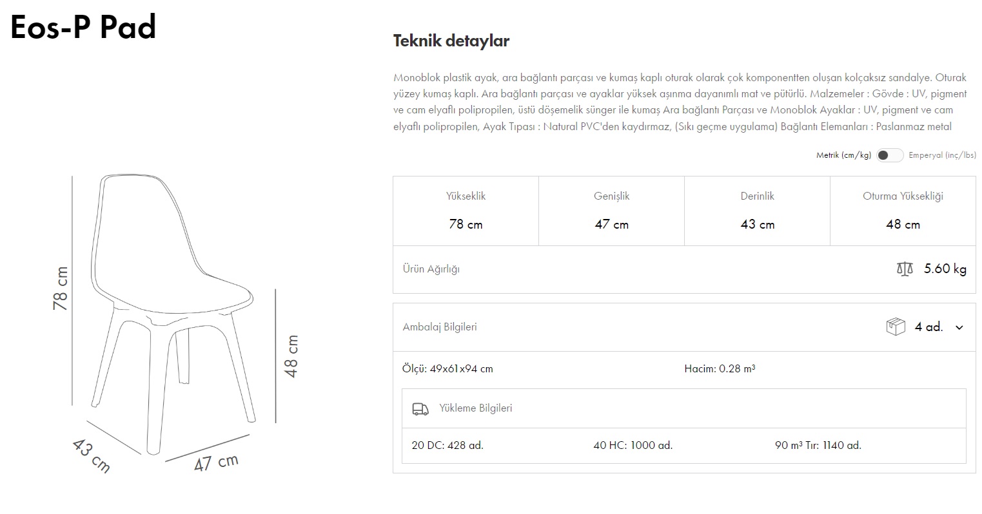This screenshot has width=982, height=514.
Task: Click the Oturma Yüksekliği 48 cm cell
Action: (903, 211)
